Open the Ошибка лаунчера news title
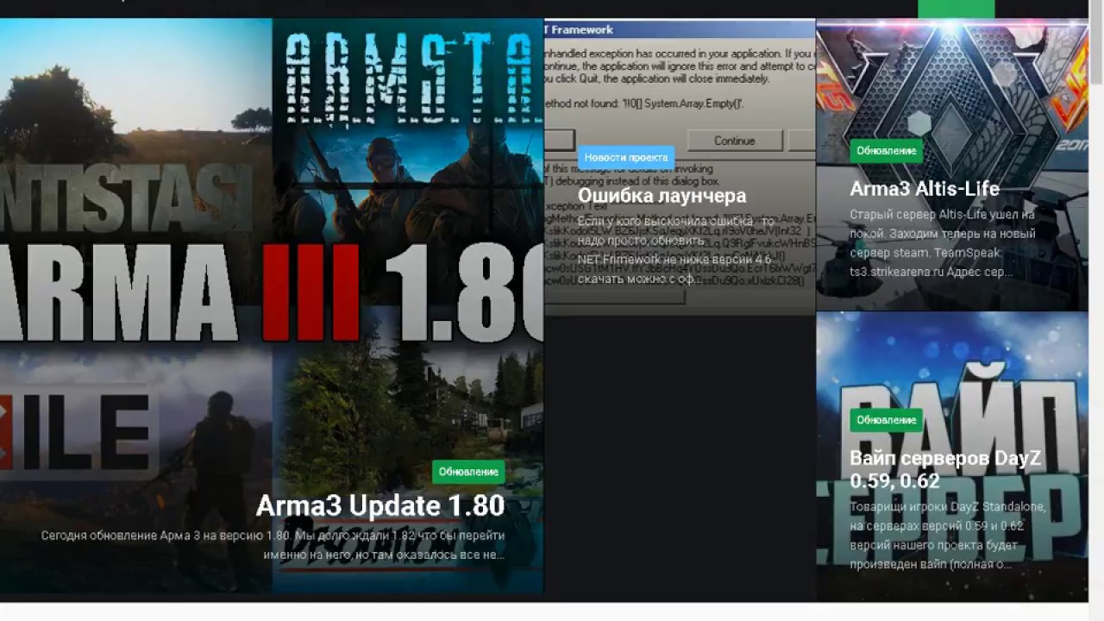This screenshot has height=621, width=1104. (662, 196)
